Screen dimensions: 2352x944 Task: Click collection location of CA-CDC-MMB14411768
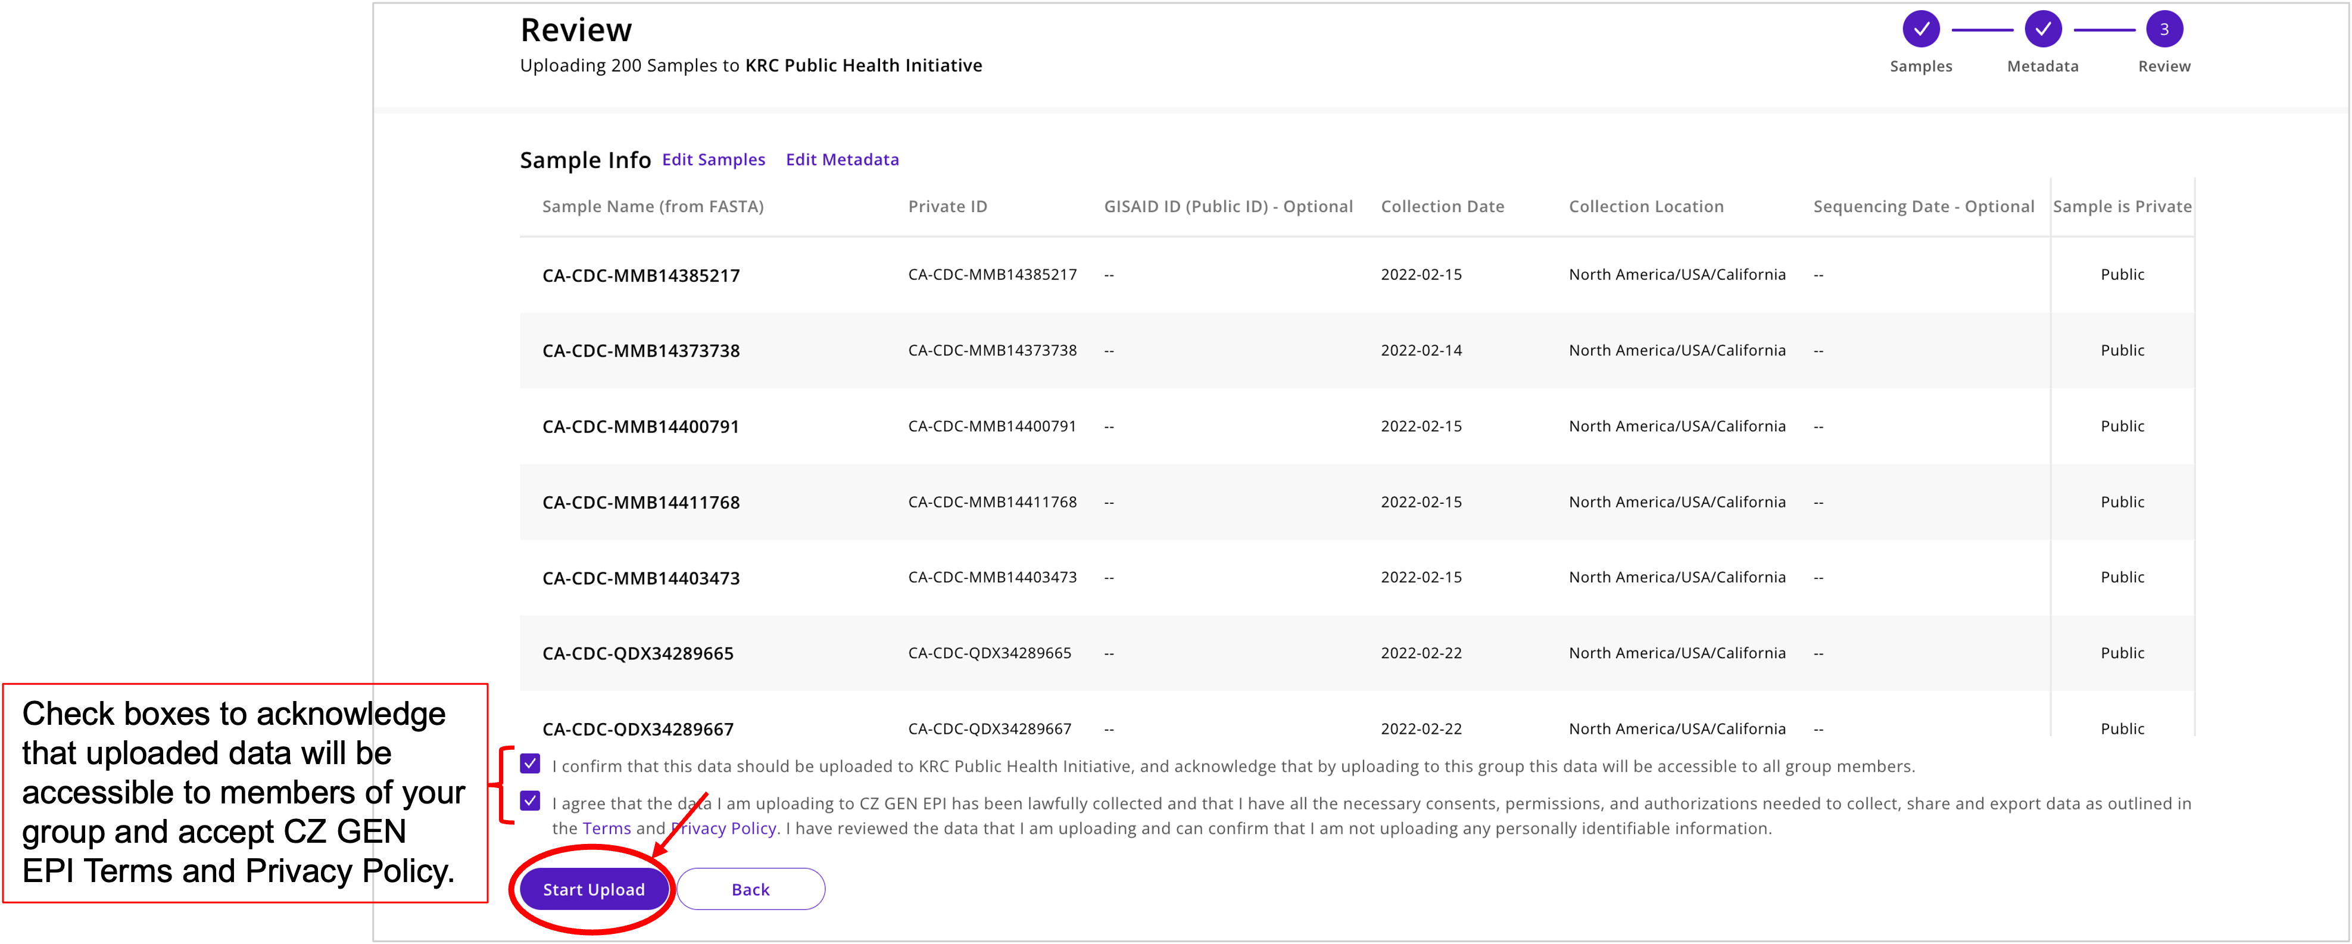click(x=1676, y=502)
